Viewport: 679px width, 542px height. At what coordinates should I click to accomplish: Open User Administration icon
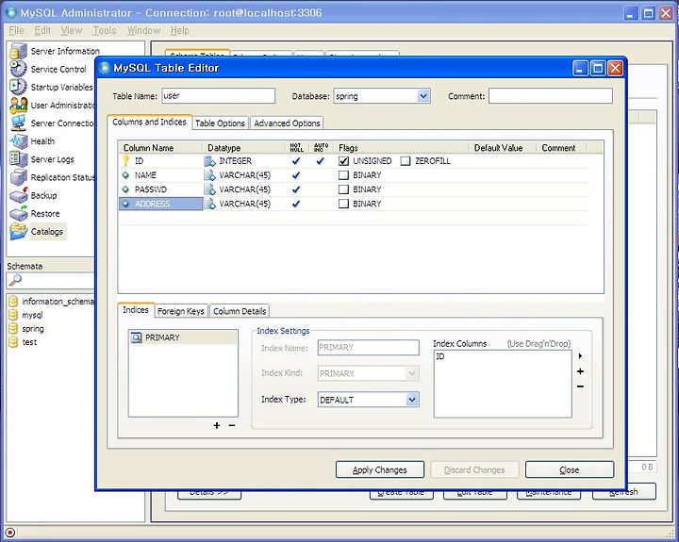[18, 105]
